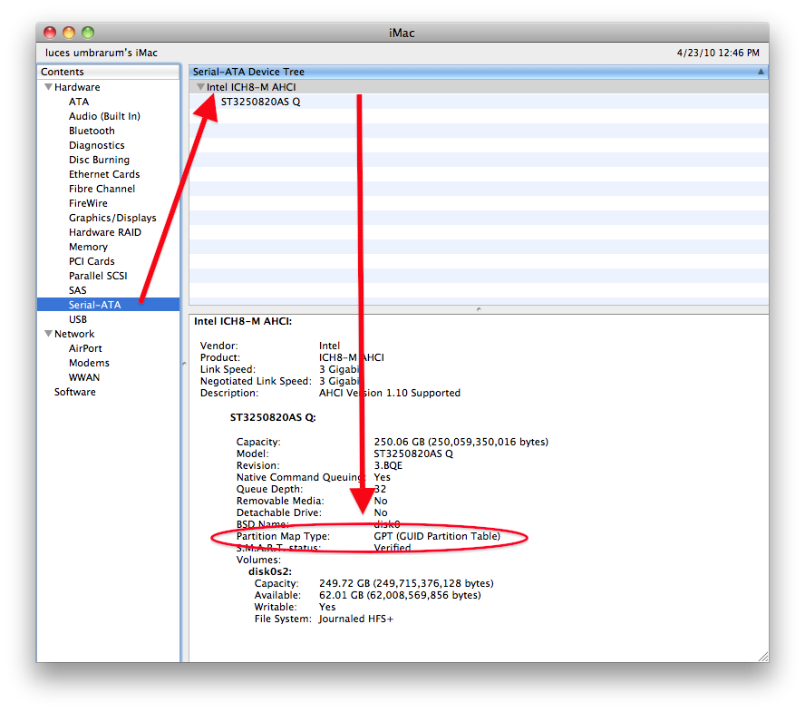The width and height of the screenshot is (805, 712).
Task: Click 'AHCI Version 1.10 Supported' description
Action: pos(390,393)
